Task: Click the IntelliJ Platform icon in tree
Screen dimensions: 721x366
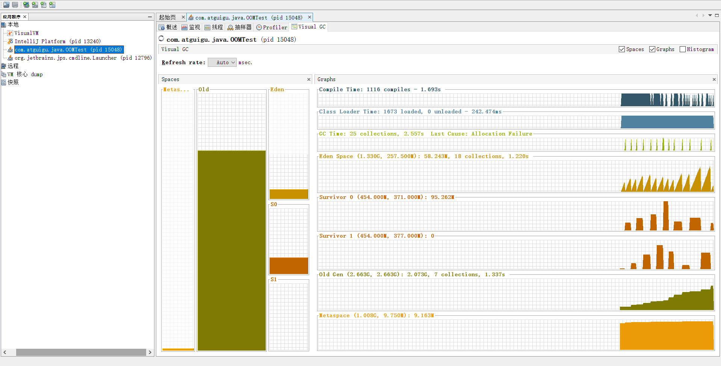Action: tap(10, 41)
